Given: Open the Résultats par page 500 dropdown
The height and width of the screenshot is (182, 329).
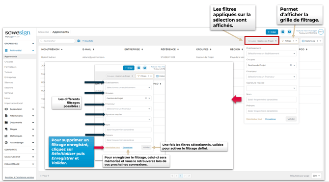Looking at the screenshot, I should pos(316,176).
